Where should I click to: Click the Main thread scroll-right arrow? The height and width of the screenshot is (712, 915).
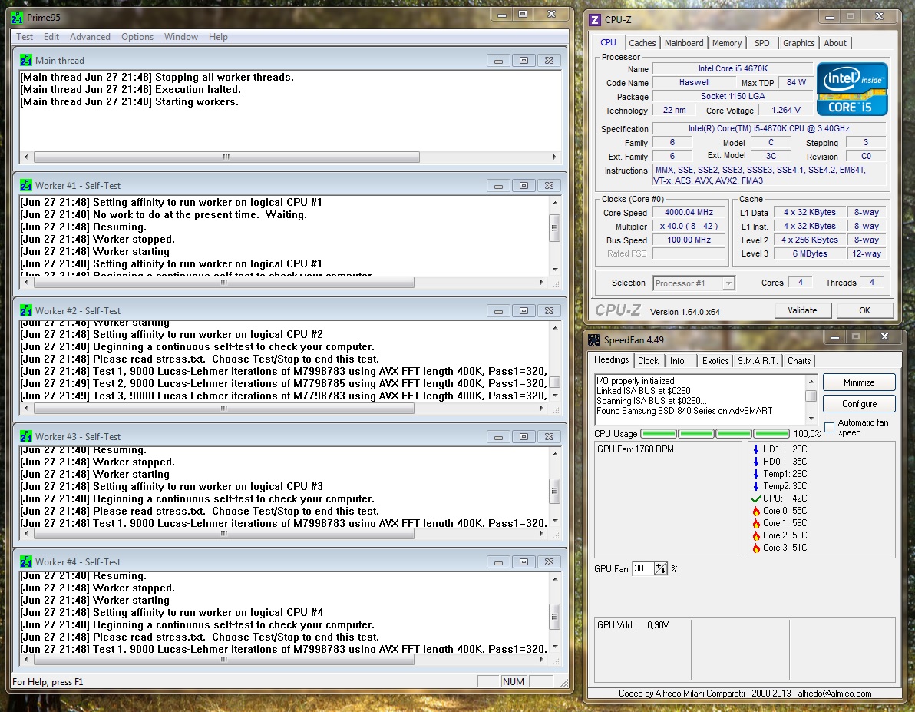(554, 157)
